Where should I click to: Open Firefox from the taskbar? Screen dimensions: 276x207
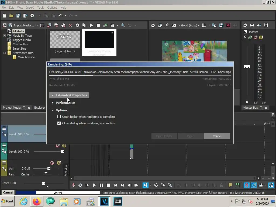point(37,201)
